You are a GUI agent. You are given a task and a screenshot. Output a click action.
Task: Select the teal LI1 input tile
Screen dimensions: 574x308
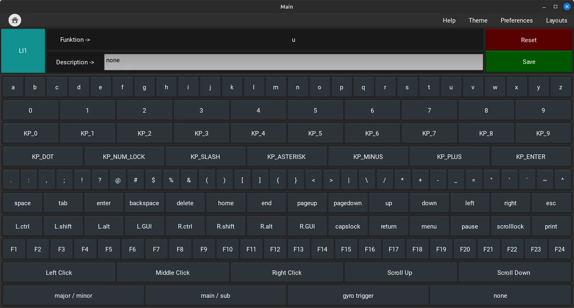click(23, 50)
